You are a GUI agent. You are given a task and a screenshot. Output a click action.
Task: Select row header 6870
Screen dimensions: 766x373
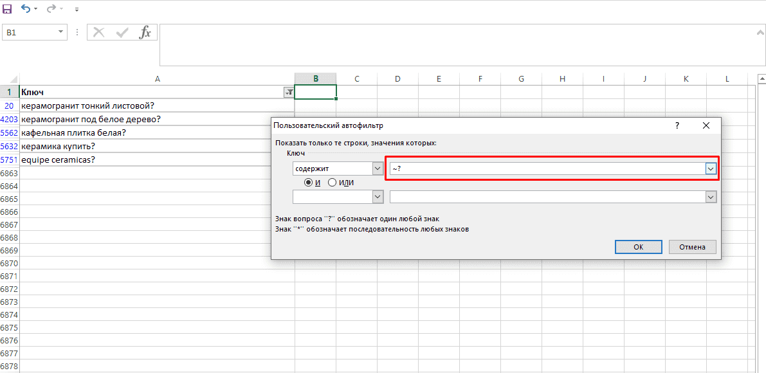9,263
